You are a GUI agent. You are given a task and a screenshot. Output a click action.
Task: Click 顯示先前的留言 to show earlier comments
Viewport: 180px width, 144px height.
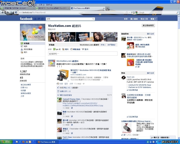(66, 95)
